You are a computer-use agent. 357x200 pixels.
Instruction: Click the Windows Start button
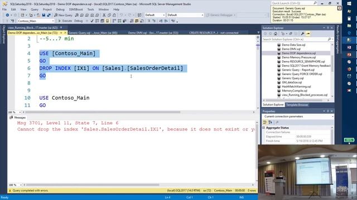click(349, 4)
